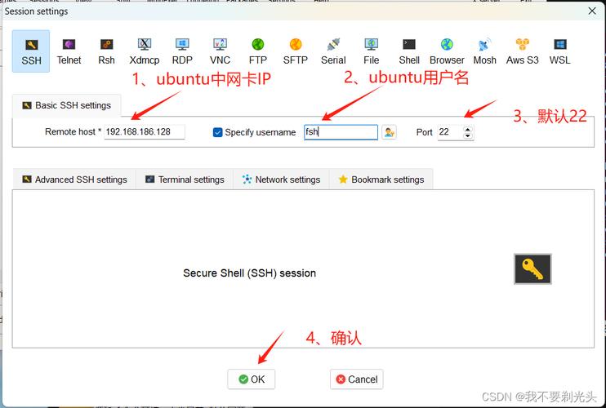Select the SFTP session icon

[296, 51]
